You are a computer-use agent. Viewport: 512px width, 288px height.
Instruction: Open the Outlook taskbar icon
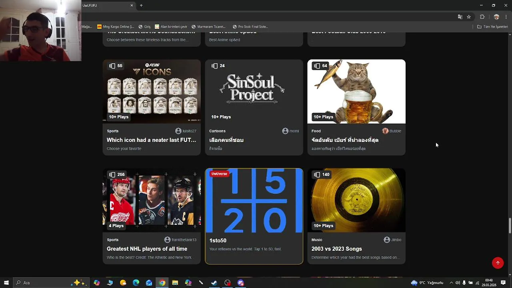pos(149,283)
